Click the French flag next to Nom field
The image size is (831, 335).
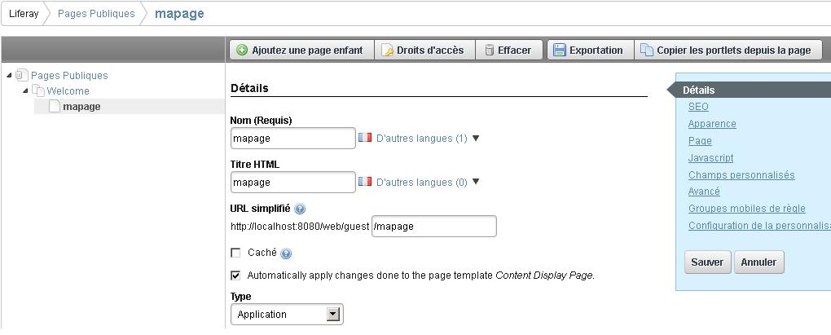365,139
